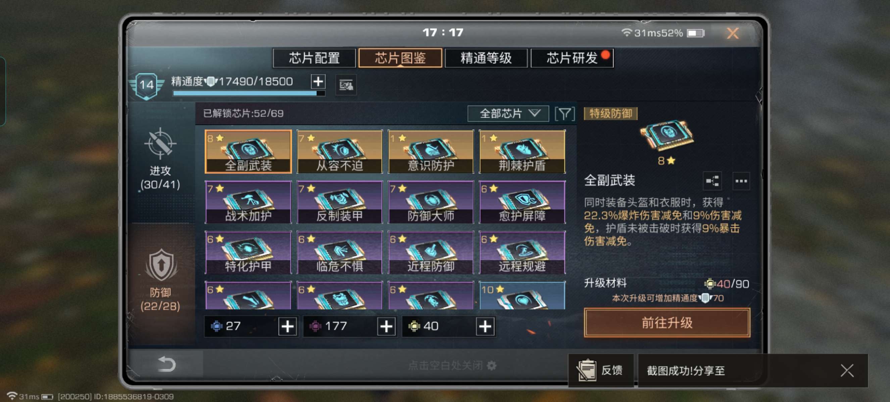
Task: Click the 前往升级 button
Action: click(667, 323)
